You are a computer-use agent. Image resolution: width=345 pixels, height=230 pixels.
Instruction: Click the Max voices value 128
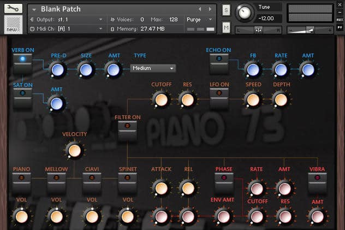click(x=174, y=20)
